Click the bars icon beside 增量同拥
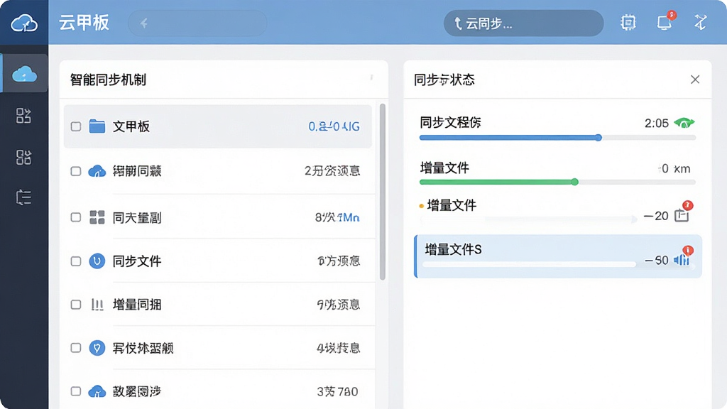Viewport: 727px width, 409px height. tap(97, 305)
